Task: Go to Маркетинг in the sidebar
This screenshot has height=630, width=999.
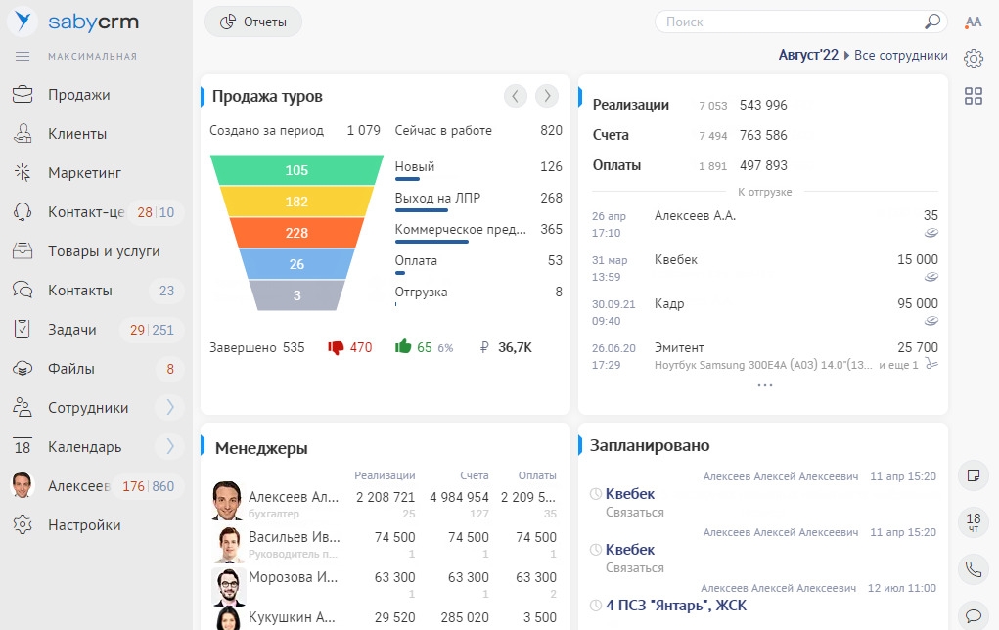Action: (84, 173)
